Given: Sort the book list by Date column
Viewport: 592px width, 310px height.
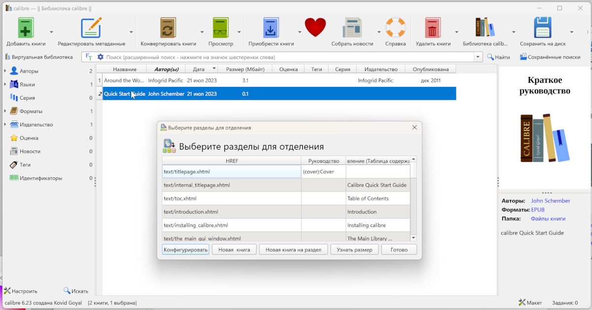Looking at the screenshot, I should (x=202, y=69).
